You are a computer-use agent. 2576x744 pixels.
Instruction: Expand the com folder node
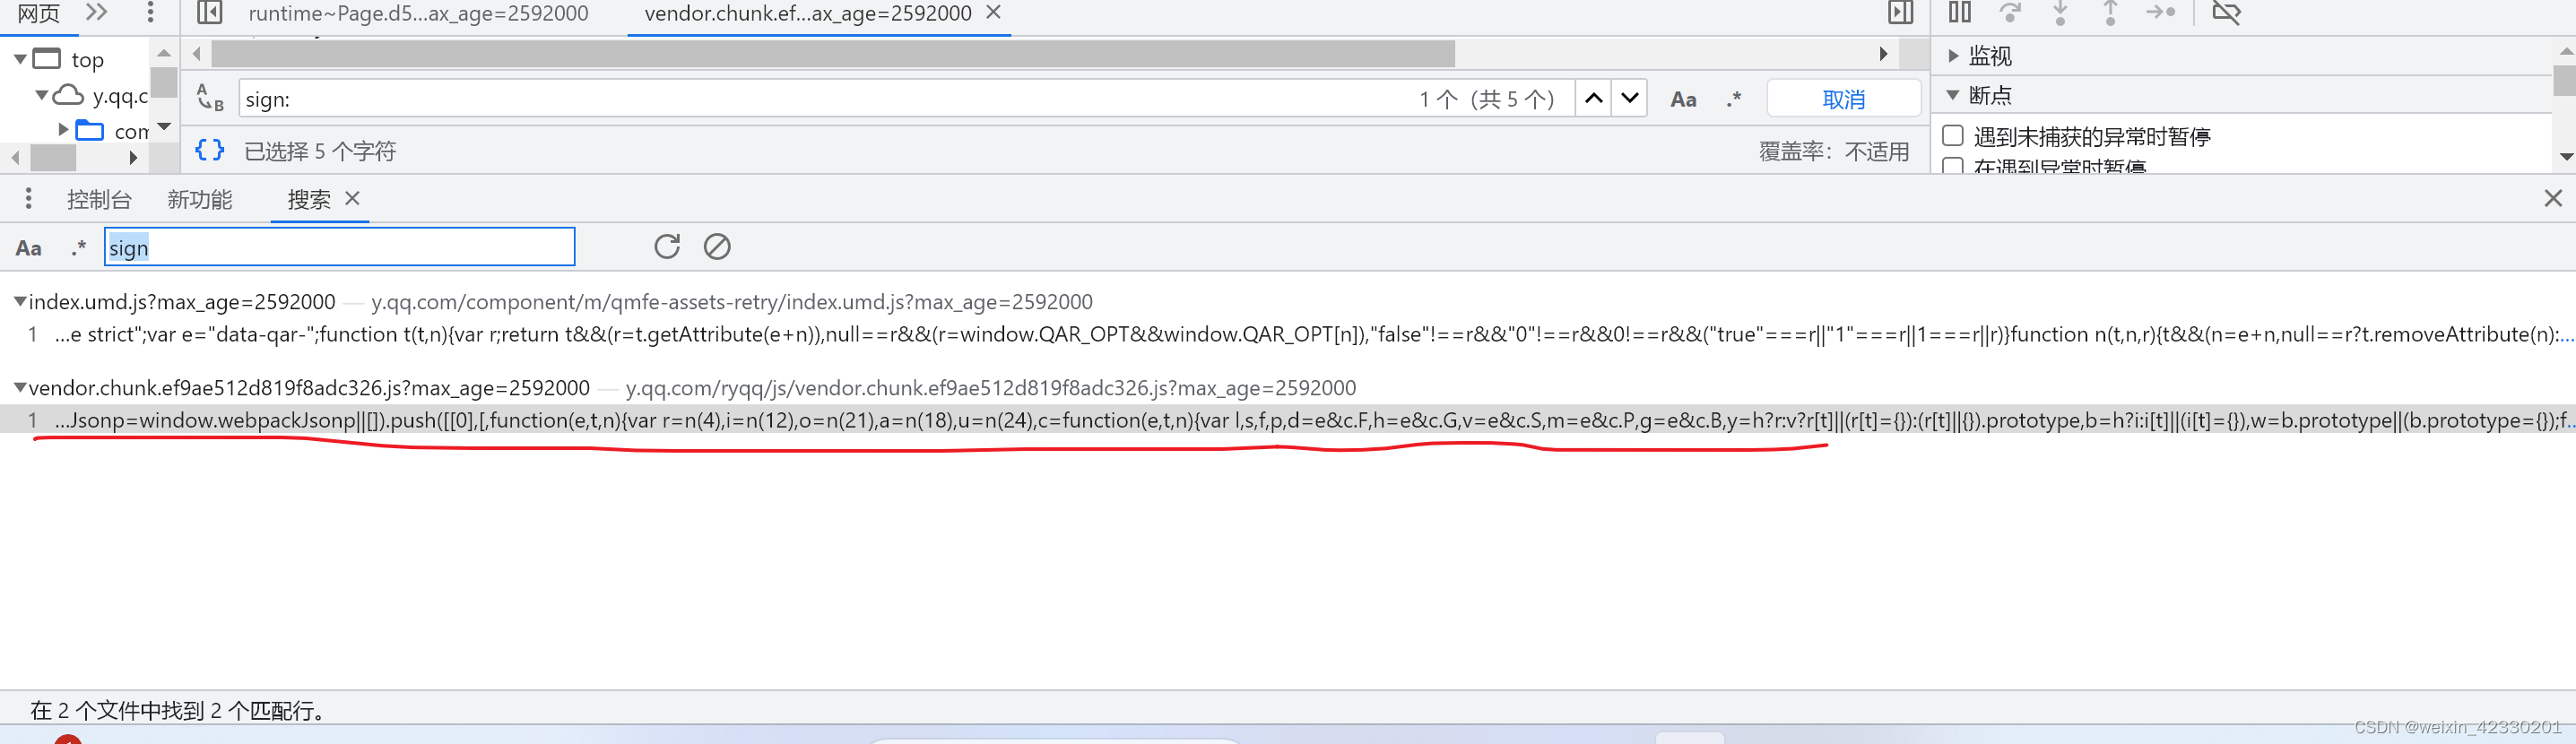pyautogui.click(x=63, y=129)
